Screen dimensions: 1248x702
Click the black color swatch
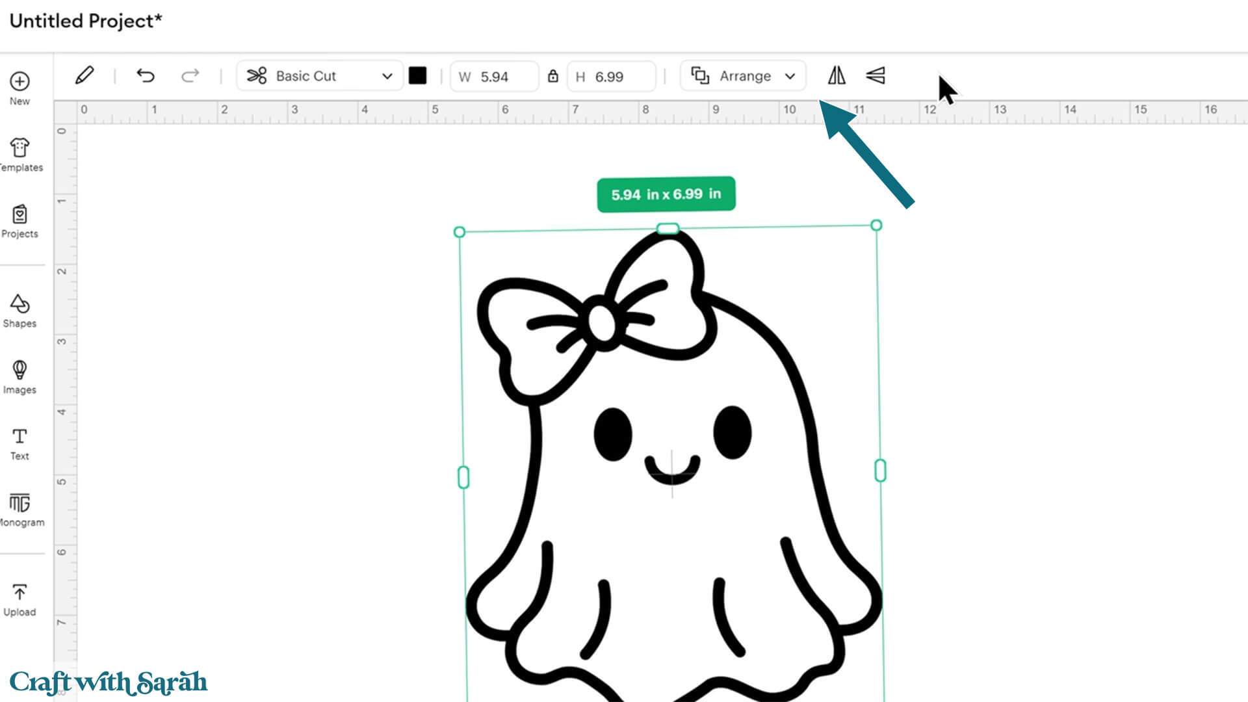(417, 76)
